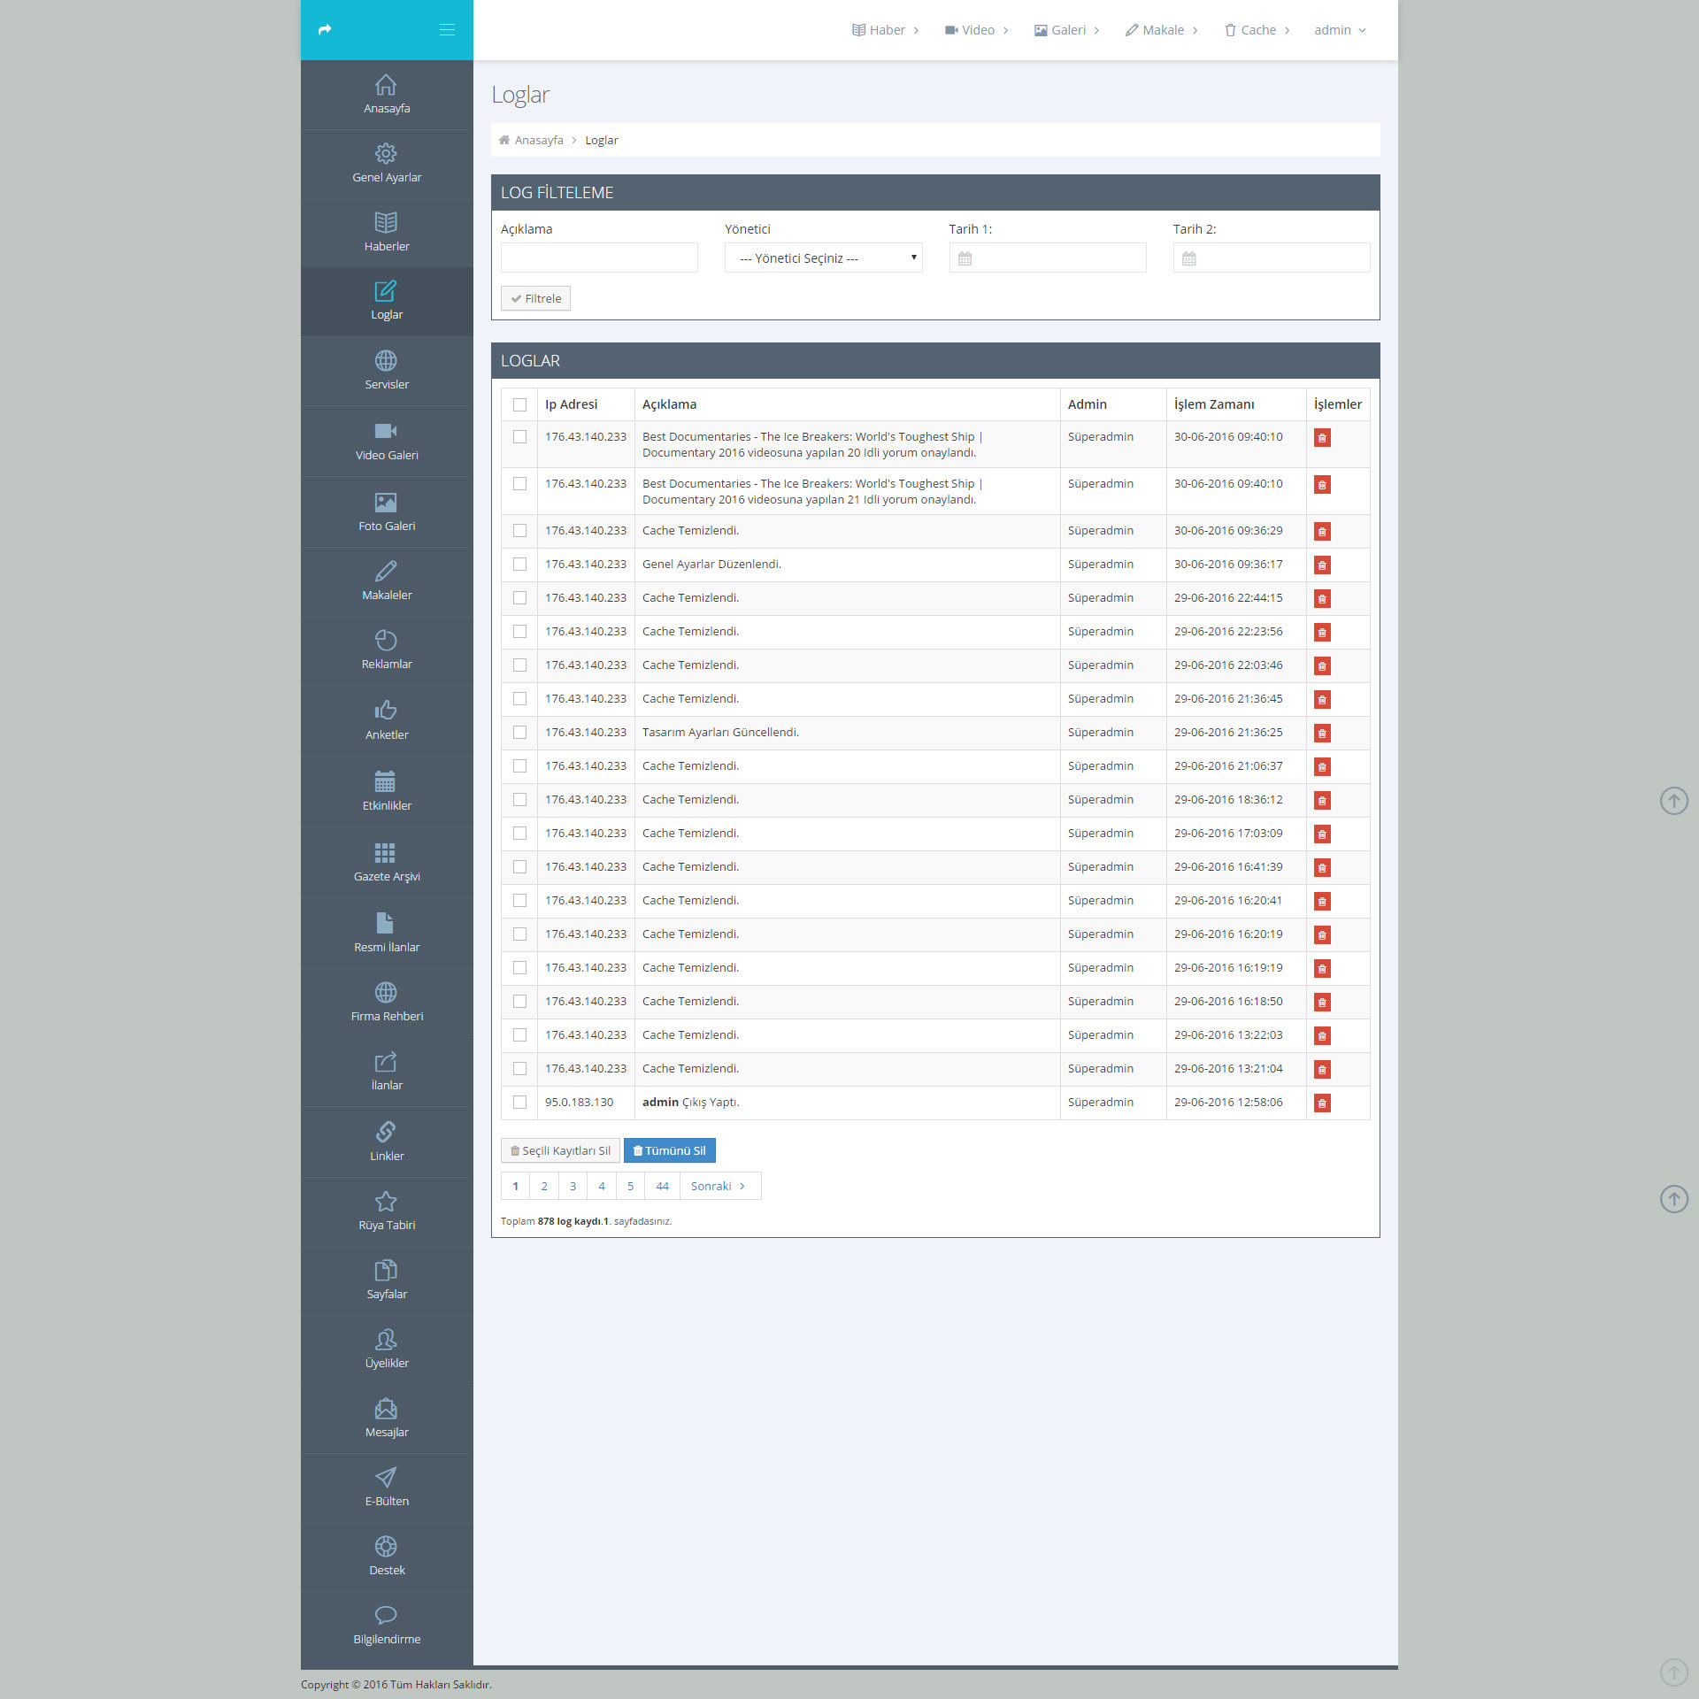Screen dimensions: 1699x1699
Task: Open Resmi İlanlar document icon
Action: 385,923
